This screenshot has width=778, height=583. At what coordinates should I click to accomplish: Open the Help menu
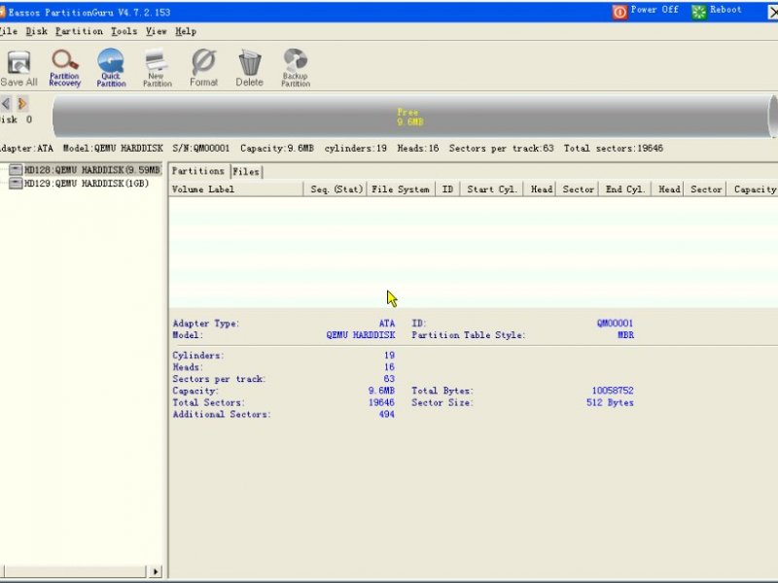pyautogui.click(x=186, y=31)
